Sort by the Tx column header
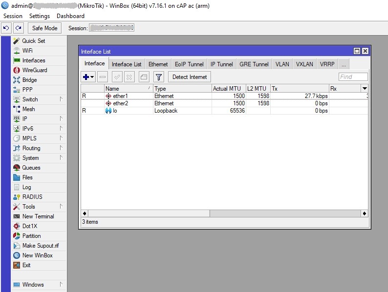This screenshot has height=292, width=388. [300, 88]
